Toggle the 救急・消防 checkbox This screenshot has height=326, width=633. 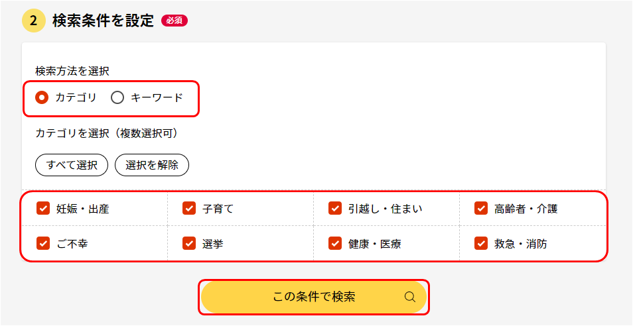coord(481,243)
